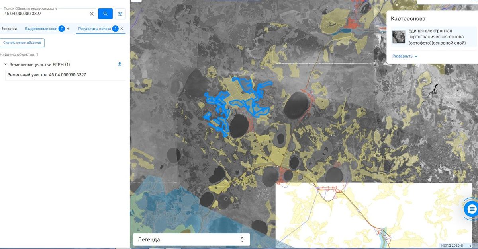Open the search filter settings icon
The width and height of the screenshot is (478, 249).
coord(120,14)
